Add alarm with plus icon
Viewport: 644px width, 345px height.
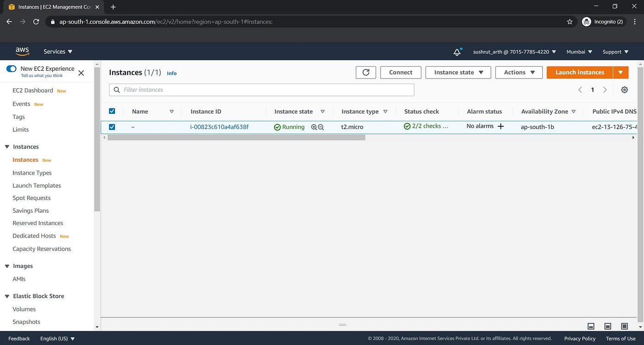tap(501, 126)
